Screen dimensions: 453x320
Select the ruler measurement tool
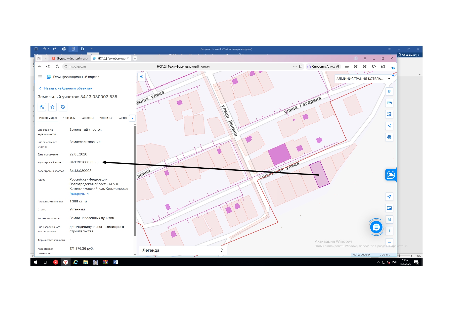(x=389, y=103)
